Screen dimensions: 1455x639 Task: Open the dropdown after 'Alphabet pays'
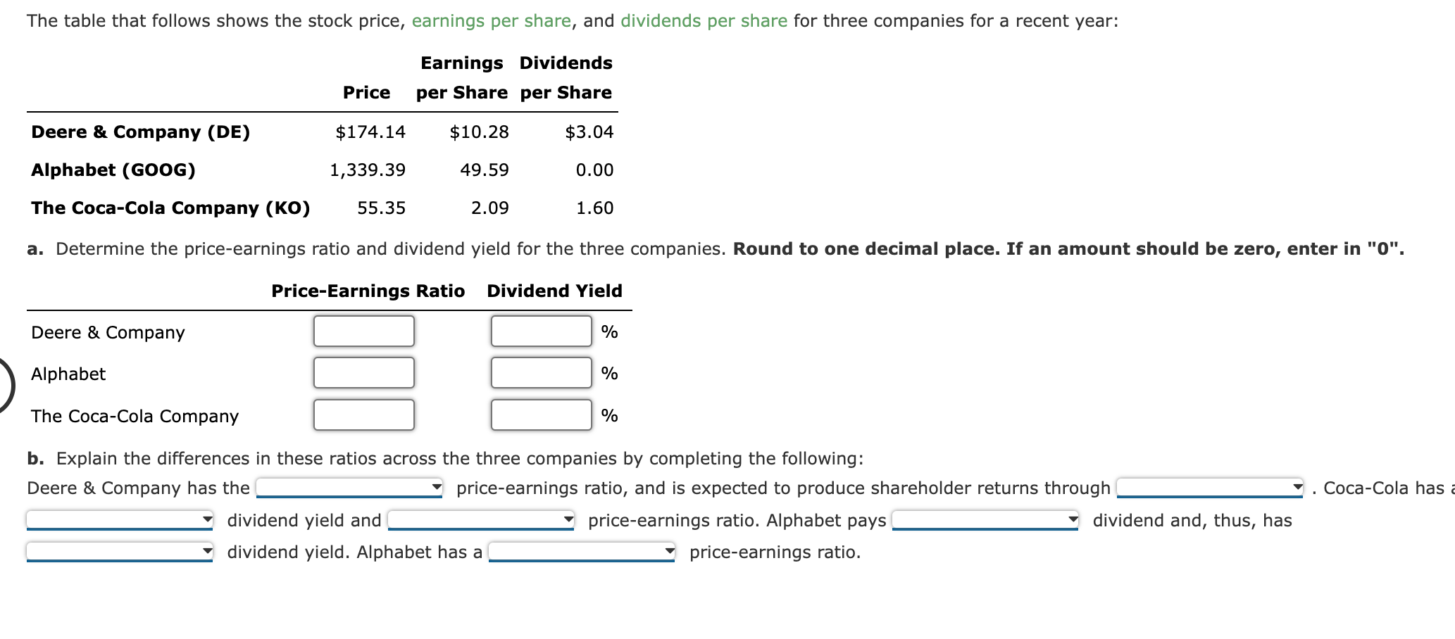click(x=985, y=520)
